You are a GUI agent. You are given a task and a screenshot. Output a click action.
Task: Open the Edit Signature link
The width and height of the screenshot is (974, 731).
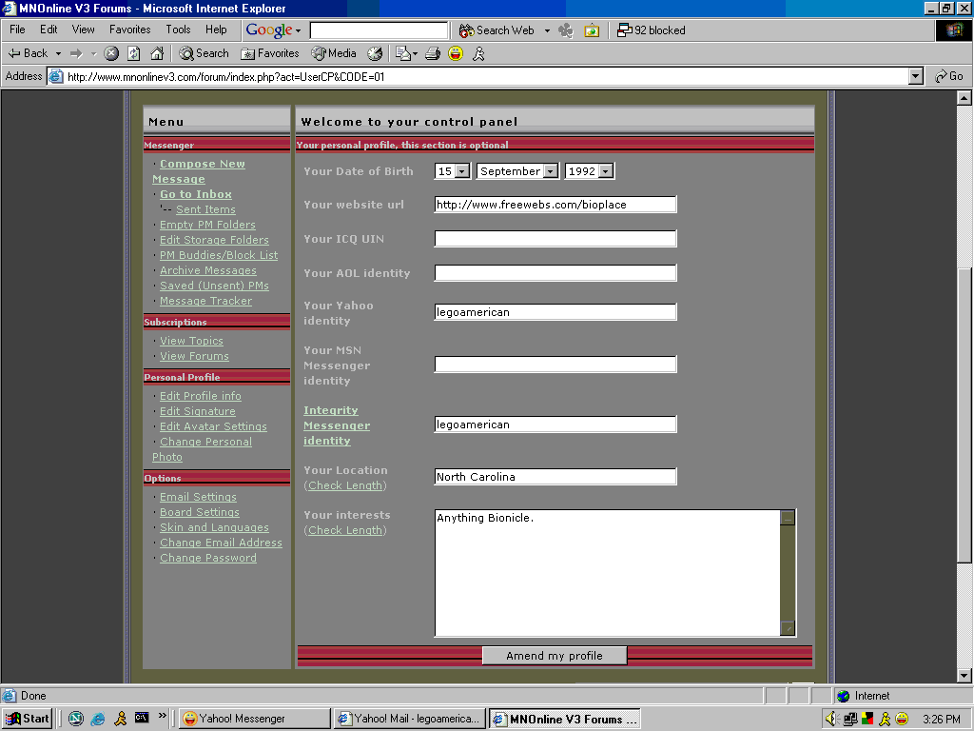pyautogui.click(x=197, y=411)
